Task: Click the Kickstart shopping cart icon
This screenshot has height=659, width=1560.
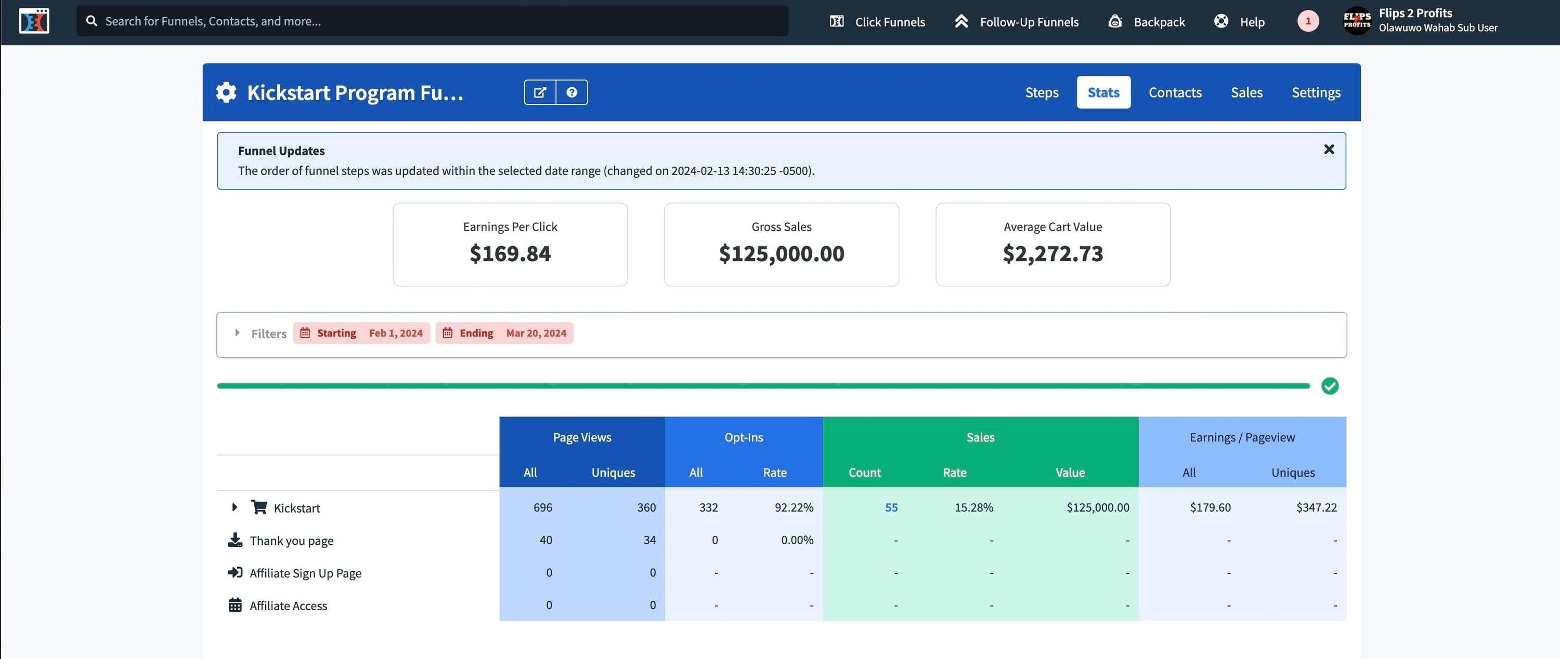Action: (x=259, y=507)
